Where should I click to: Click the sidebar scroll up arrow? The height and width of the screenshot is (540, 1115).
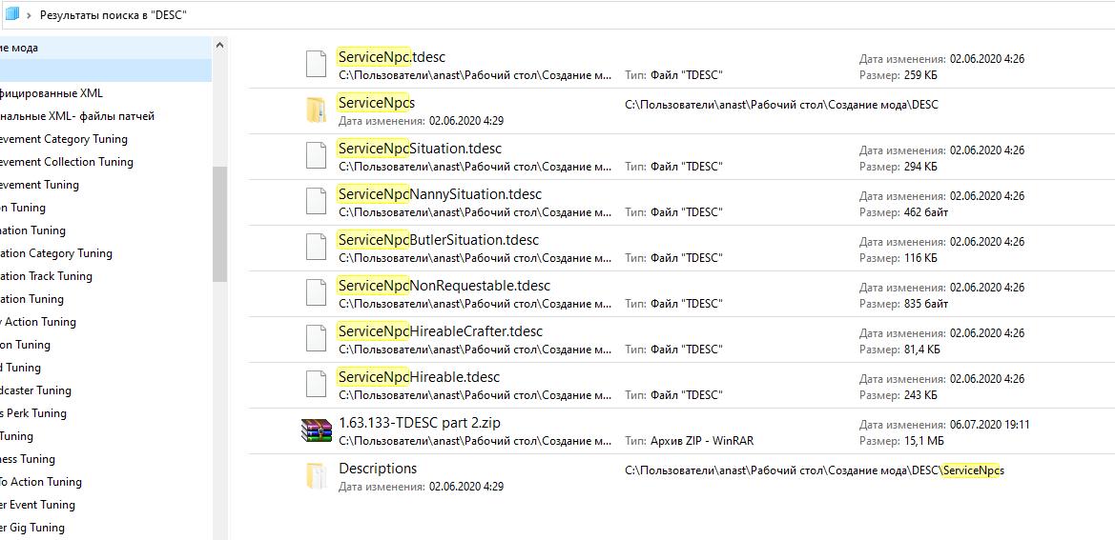pyautogui.click(x=219, y=45)
